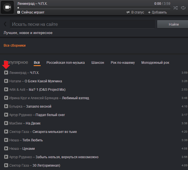Image resolution: width=188 pixels, height=170 pixels.
Task: Click the Ленинград – Ч.П.Х. title in player header
Action: click(32, 4)
